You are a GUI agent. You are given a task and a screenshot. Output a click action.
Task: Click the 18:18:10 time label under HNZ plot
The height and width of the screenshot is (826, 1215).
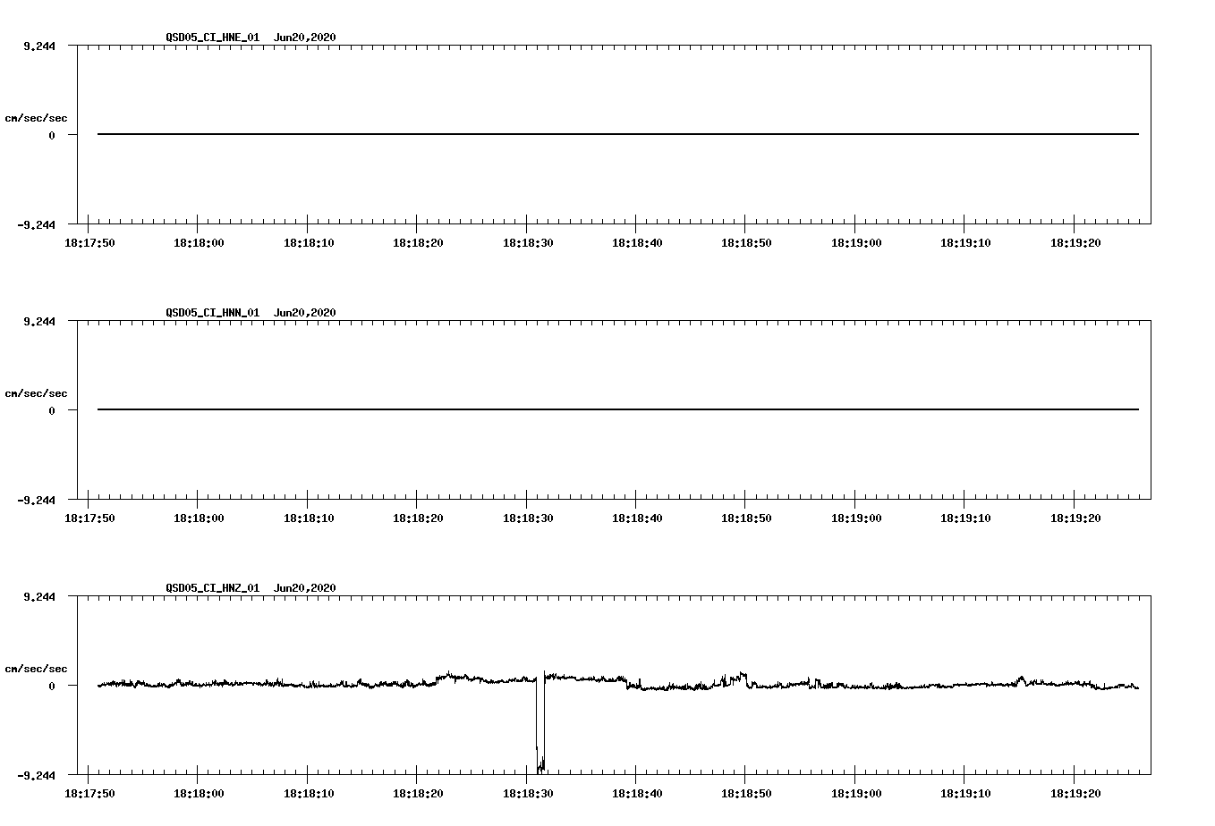point(308,794)
